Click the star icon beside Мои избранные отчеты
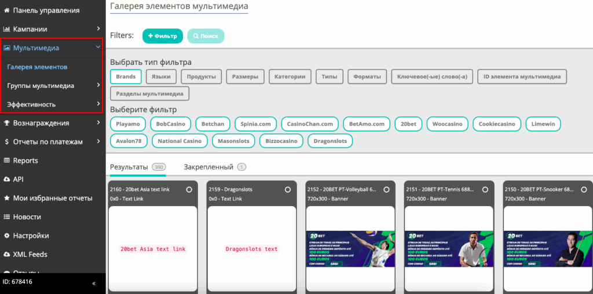The width and height of the screenshot is (593, 294). click(x=6, y=198)
